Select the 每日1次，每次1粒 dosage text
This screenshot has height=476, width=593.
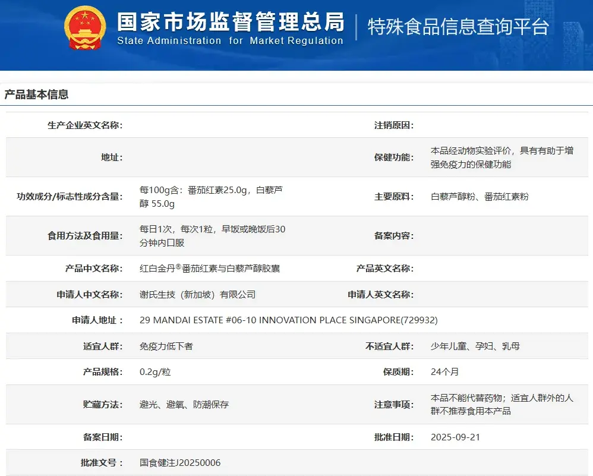212,236
